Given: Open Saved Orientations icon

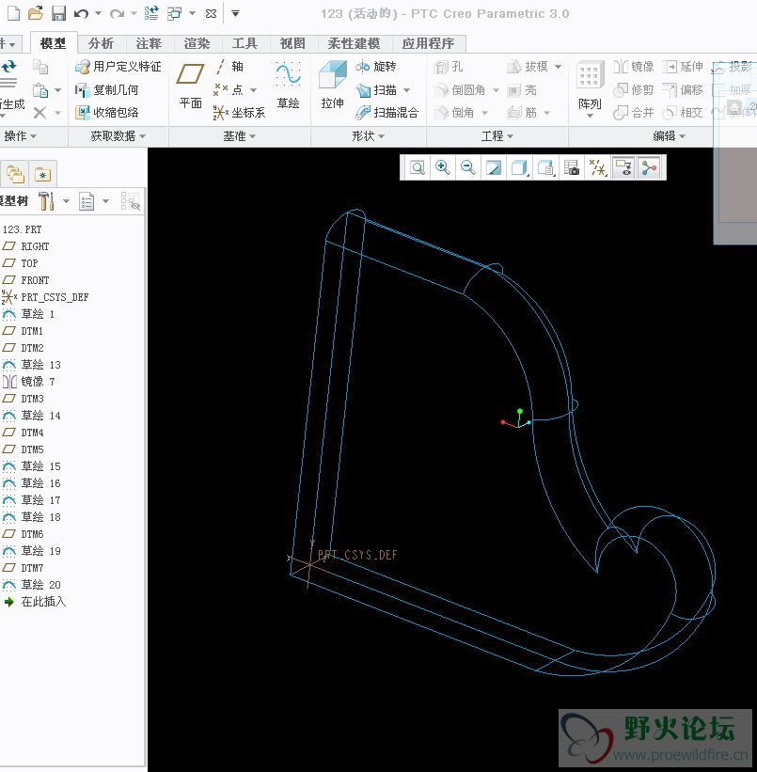Looking at the screenshot, I should [545, 168].
